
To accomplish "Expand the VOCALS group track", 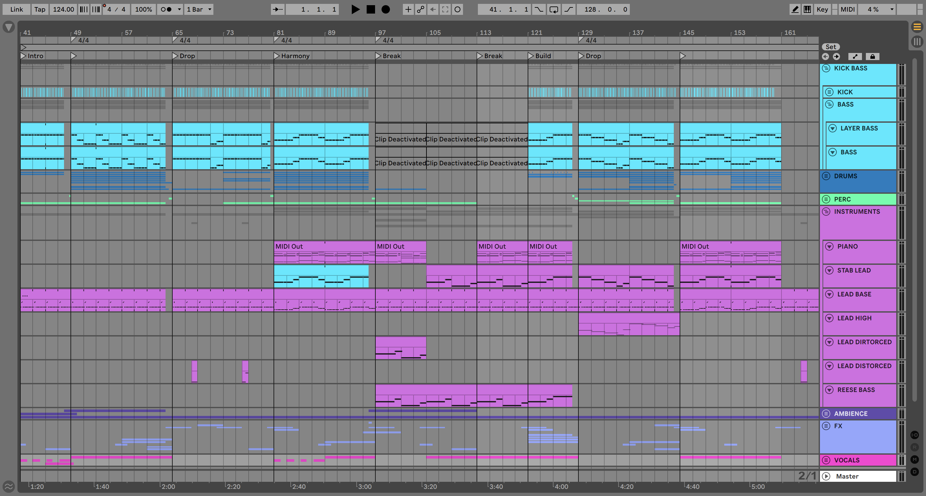I will coord(826,460).
